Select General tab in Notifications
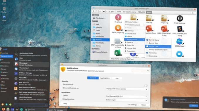This screenshot has height=111, width=199. pos(93,78)
